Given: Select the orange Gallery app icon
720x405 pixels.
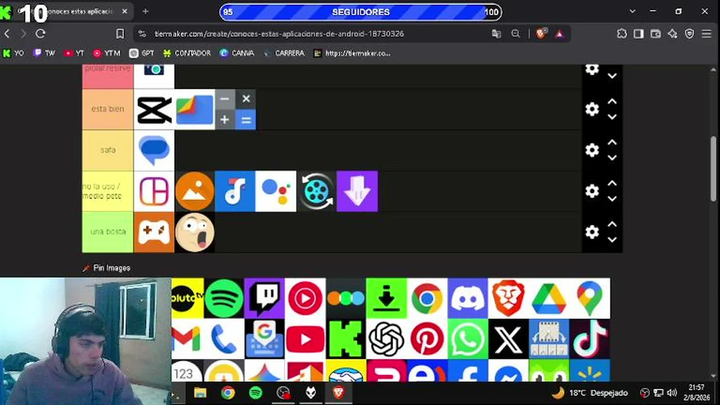Looking at the screenshot, I should 195,191.
